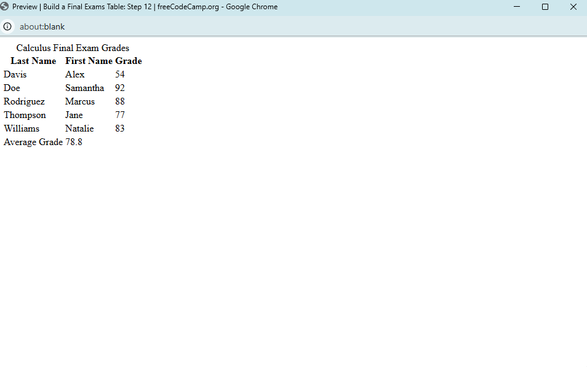587x367 pixels.
Task: Click the Last Name column header
Action: [x=33, y=61]
